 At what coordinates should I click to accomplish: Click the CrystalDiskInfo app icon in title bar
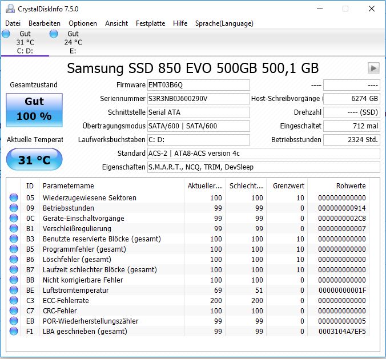10,9
